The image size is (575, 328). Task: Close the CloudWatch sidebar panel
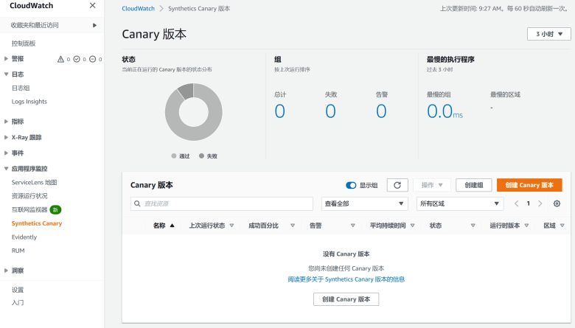[92, 6]
